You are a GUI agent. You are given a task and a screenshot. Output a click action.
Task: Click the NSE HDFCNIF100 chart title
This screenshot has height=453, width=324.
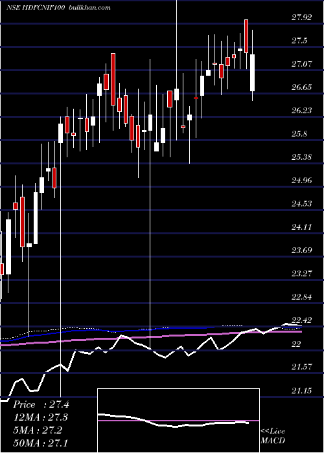click(x=37, y=8)
